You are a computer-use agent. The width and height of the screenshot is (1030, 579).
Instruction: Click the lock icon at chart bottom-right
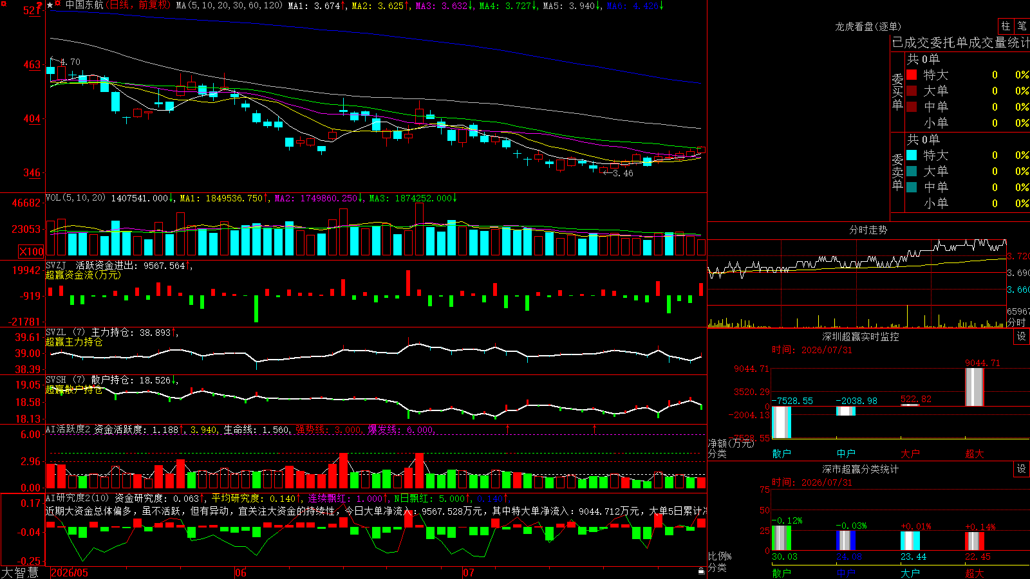pyautogui.click(x=701, y=571)
